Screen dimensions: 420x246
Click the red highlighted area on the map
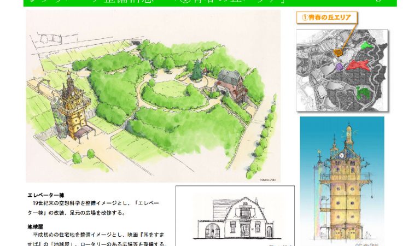(x=358, y=65)
